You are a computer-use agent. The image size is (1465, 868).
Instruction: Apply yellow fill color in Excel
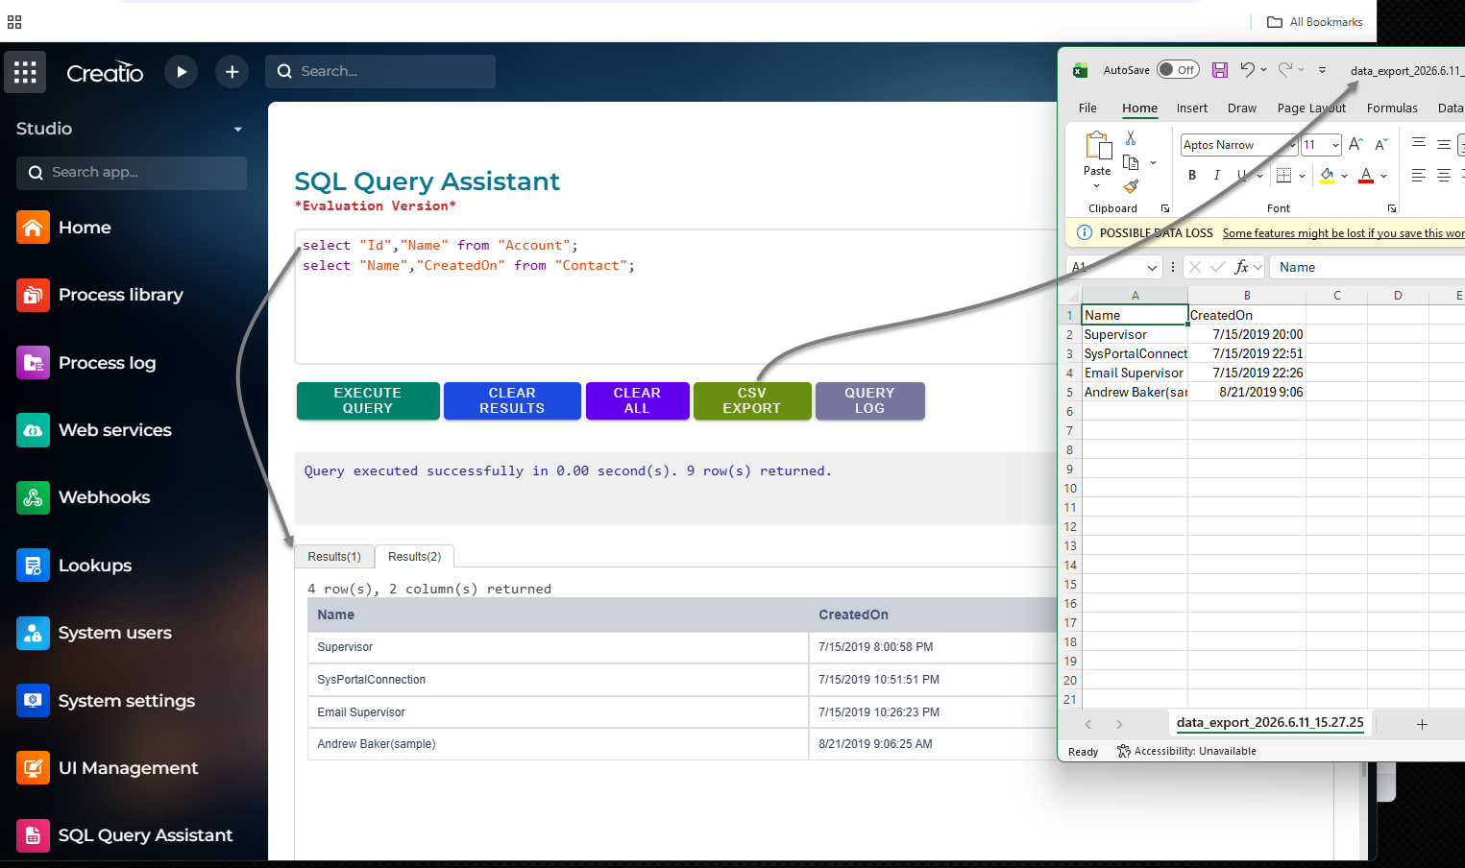pyautogui.click(x=1327, y=175)
